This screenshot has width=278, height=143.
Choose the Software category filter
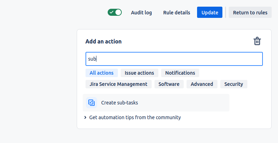(x=169, y=84)
